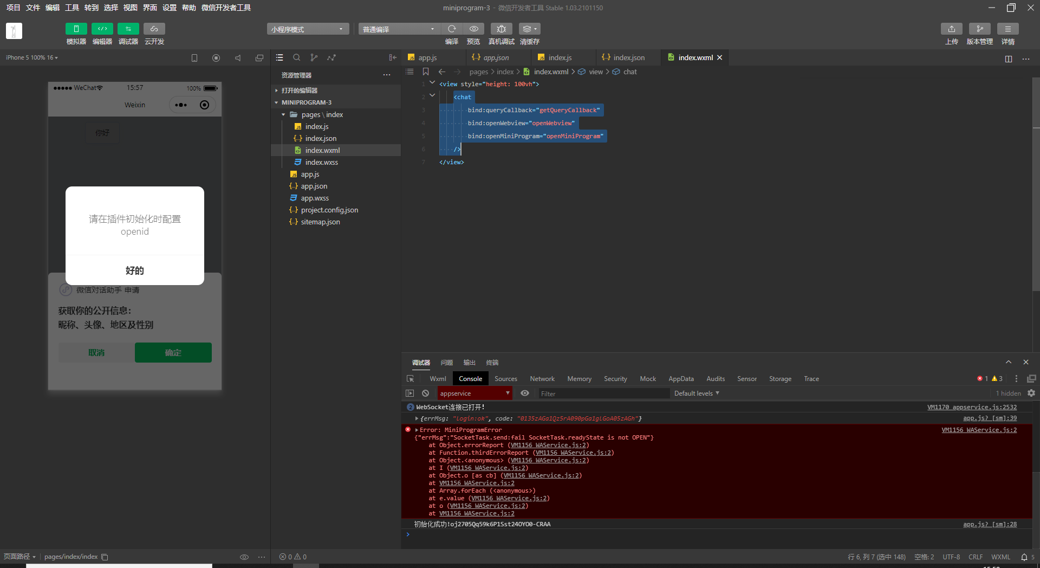The height and width of the screenshot is (568, 1040).
Task: Mute the simulator sound
Action: 238,58
